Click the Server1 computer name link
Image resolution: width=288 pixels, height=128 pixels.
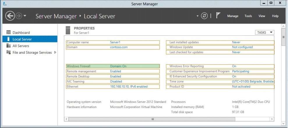pyautogui.click(x=115, y=42)
